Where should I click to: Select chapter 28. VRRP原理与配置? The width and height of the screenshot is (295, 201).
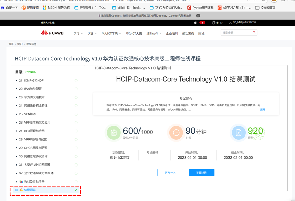33,139
